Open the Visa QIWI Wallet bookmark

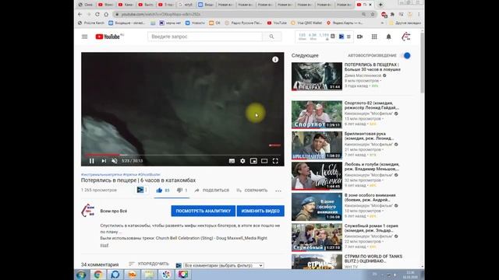point(306,23)
